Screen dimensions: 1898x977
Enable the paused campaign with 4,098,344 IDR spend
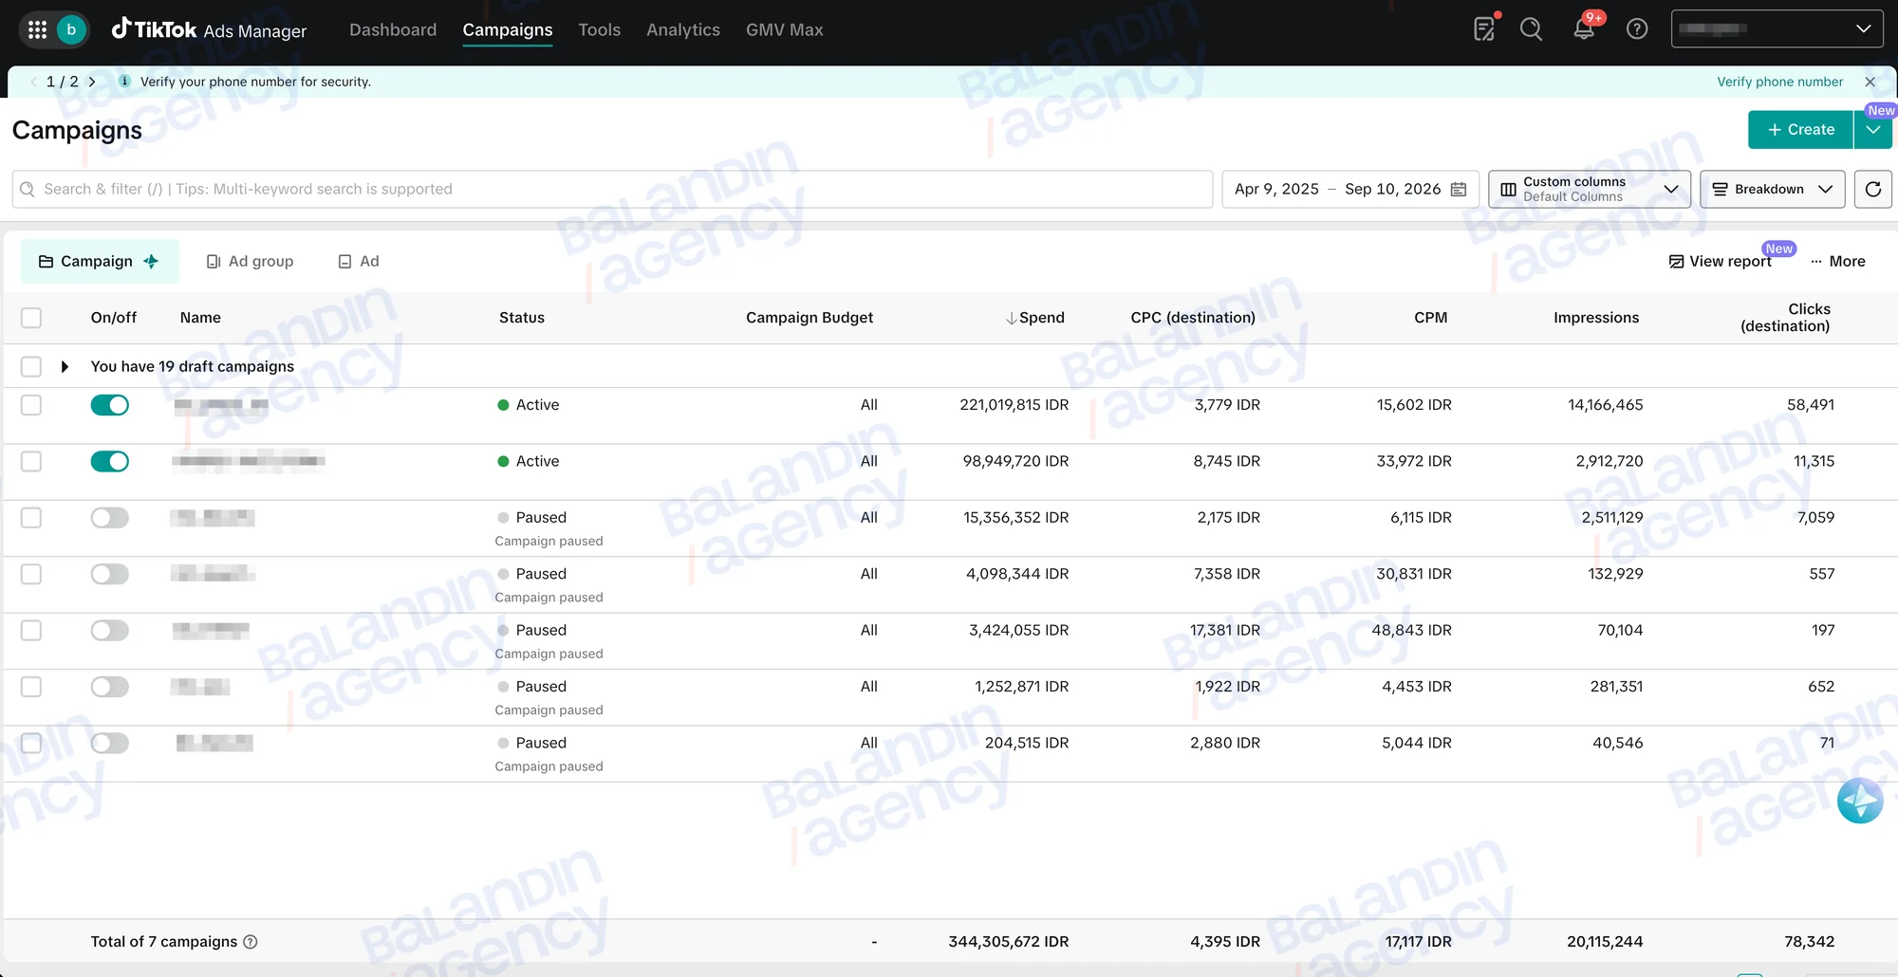coord(110,574)
